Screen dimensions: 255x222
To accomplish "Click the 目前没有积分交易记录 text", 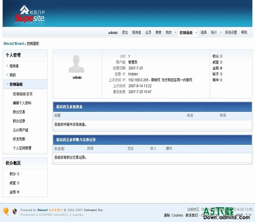I will [70, 157].
